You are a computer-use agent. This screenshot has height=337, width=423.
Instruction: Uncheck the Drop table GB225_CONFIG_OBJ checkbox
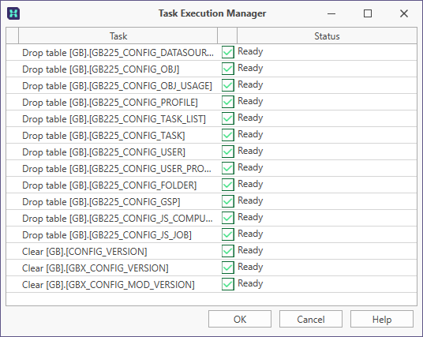point(228,69)
